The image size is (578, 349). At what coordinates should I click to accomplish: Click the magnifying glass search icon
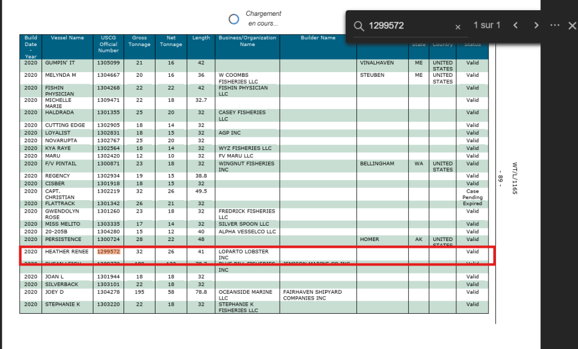[x=359, y=26]
